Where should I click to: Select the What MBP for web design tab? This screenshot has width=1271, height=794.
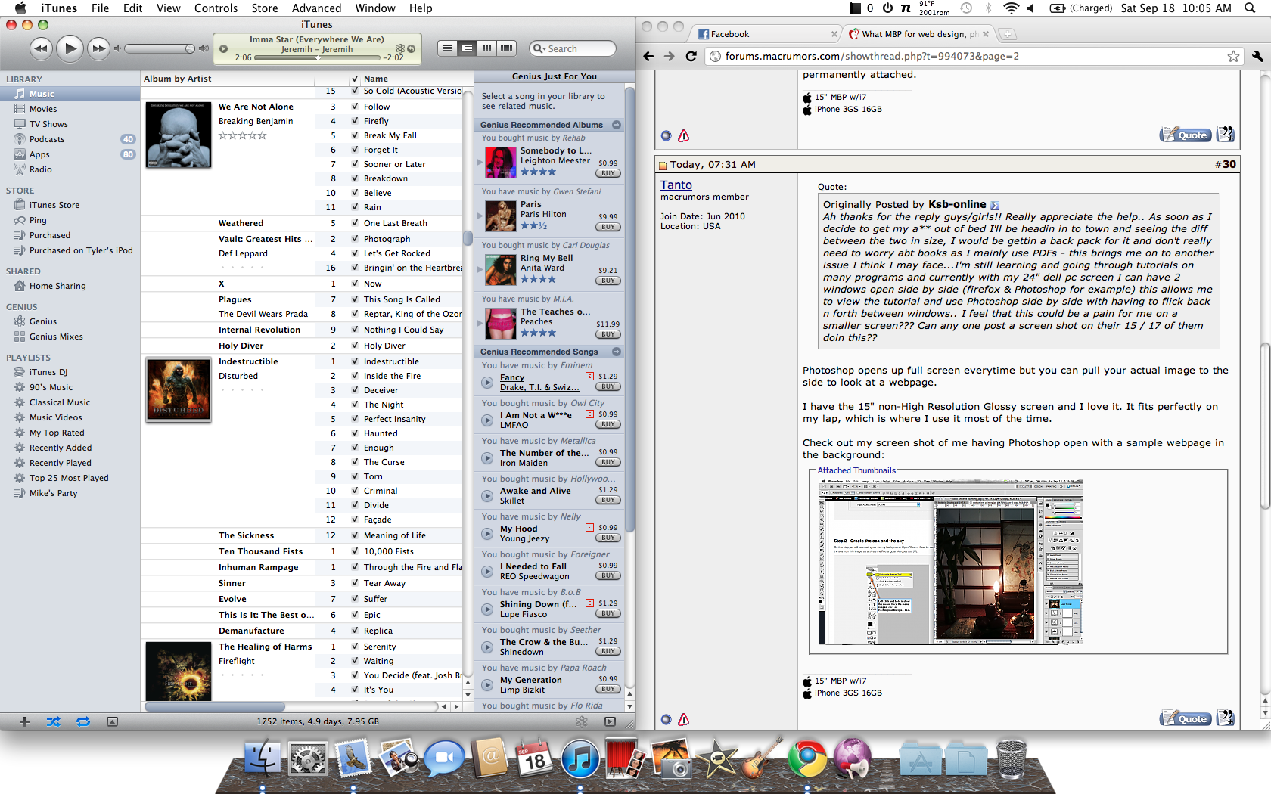click(x=918, y=34)
